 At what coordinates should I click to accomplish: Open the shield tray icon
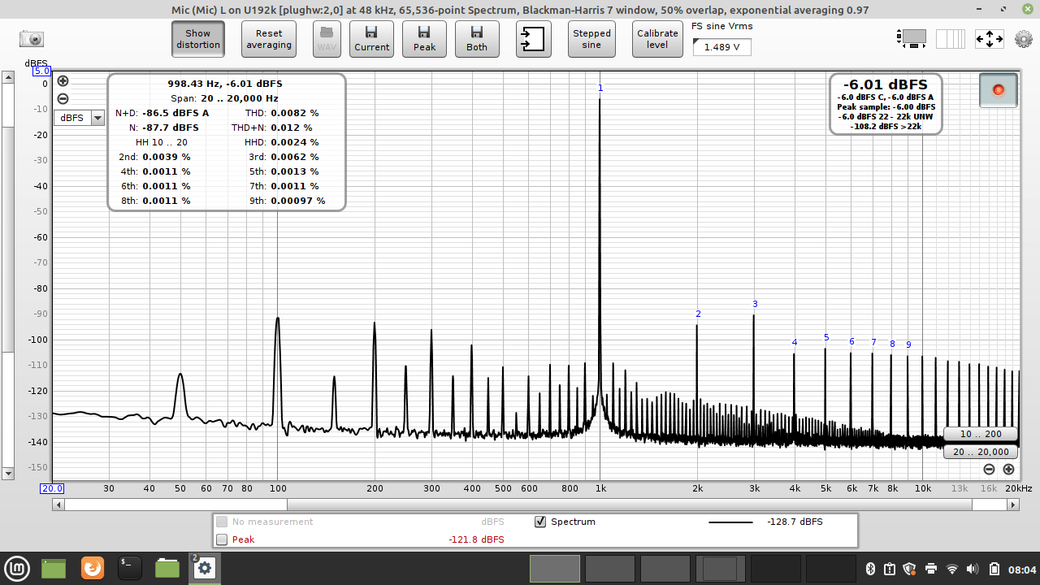(x=910, y=569)
